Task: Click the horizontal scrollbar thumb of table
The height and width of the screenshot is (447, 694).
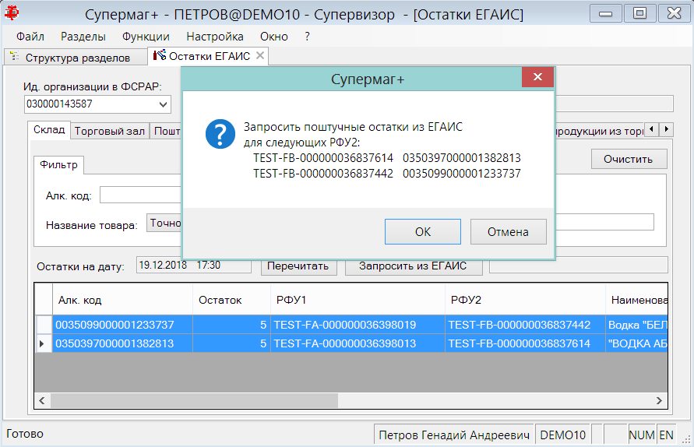Action: point(194,400)
